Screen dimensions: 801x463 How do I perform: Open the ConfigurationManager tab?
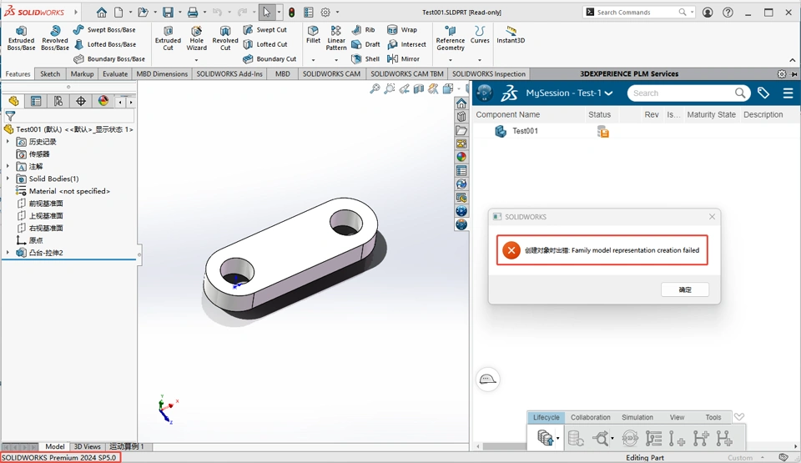(x=58, y=101)
